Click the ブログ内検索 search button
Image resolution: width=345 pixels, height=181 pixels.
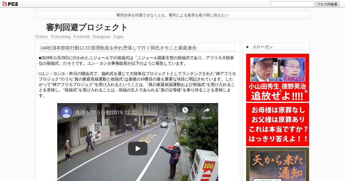click(x=327, y=4)
